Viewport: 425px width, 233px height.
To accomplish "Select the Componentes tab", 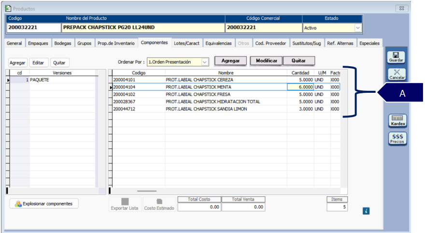I will (x=154, y=43).
